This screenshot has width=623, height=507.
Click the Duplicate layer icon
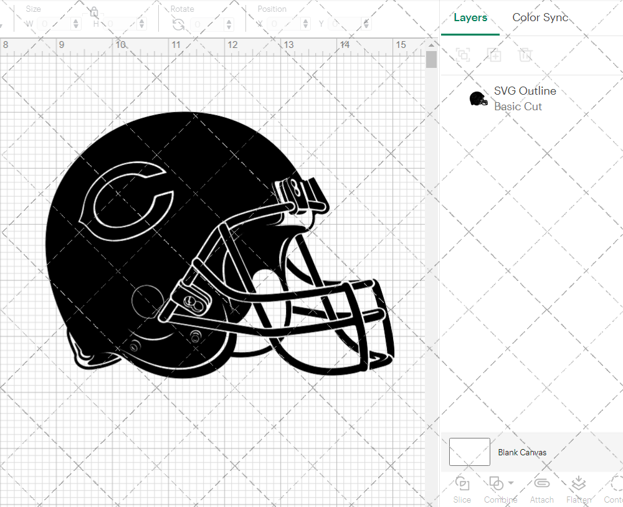[494, 54]
